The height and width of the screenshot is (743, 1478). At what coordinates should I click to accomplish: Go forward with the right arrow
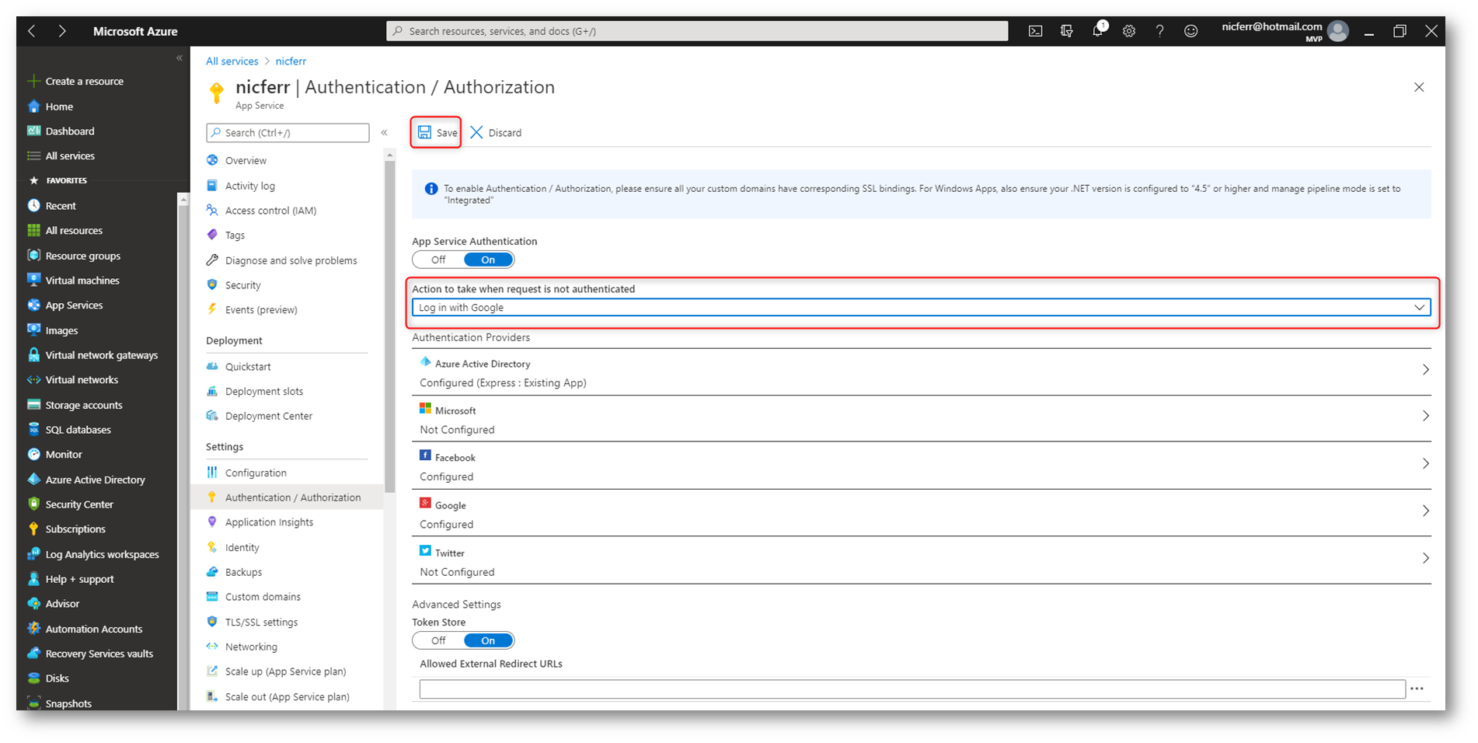[62, 31]
